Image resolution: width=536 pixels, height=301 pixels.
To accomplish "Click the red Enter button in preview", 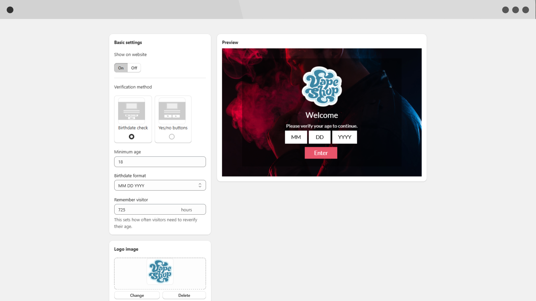I will (321, 153).
